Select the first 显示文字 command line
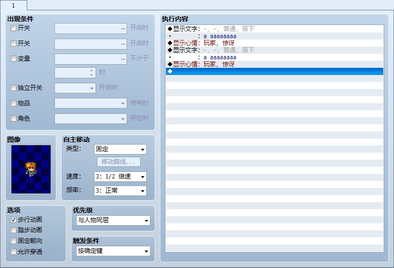 click(x=275, y=29)
